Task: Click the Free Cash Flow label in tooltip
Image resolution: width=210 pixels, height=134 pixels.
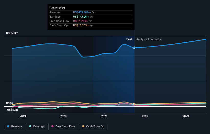Action: coord(59,21)
